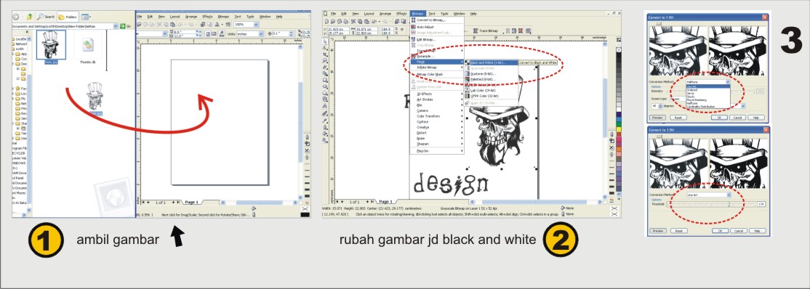Click Save icon in skull-design CorelDRAW toolbar
810x289 pixels.
point(340,21)
